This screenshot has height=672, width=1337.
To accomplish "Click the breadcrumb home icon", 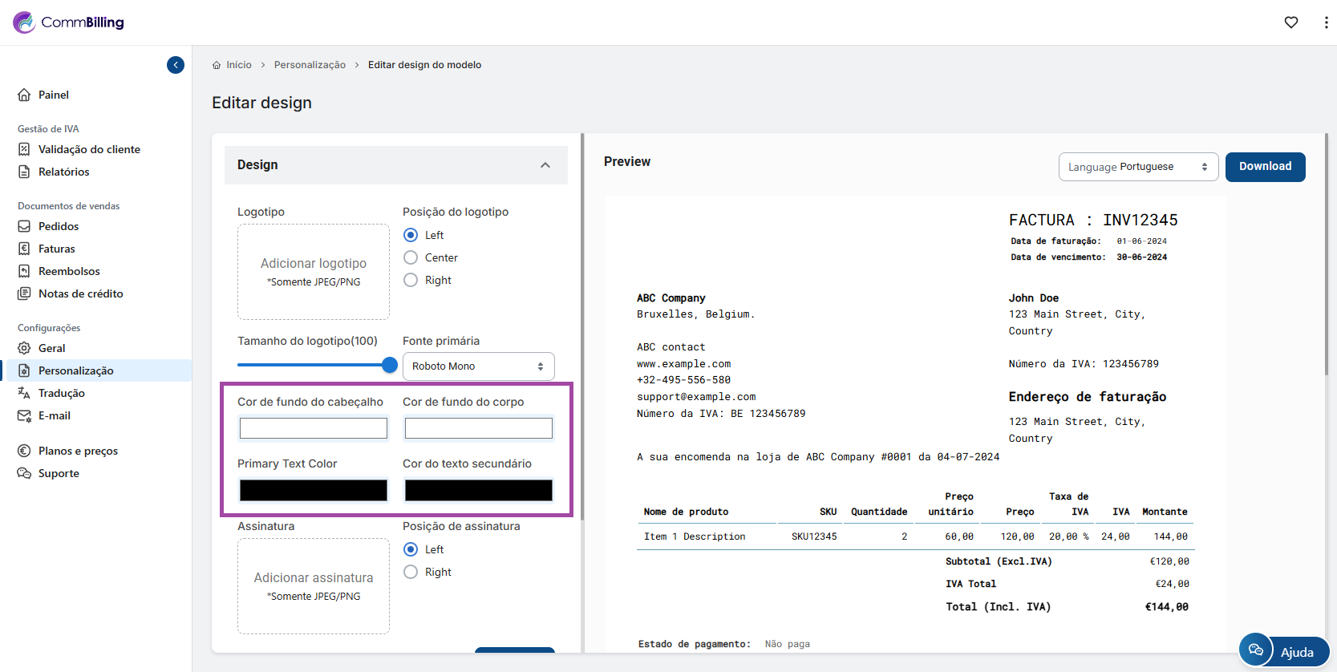I will click(217, 65).
